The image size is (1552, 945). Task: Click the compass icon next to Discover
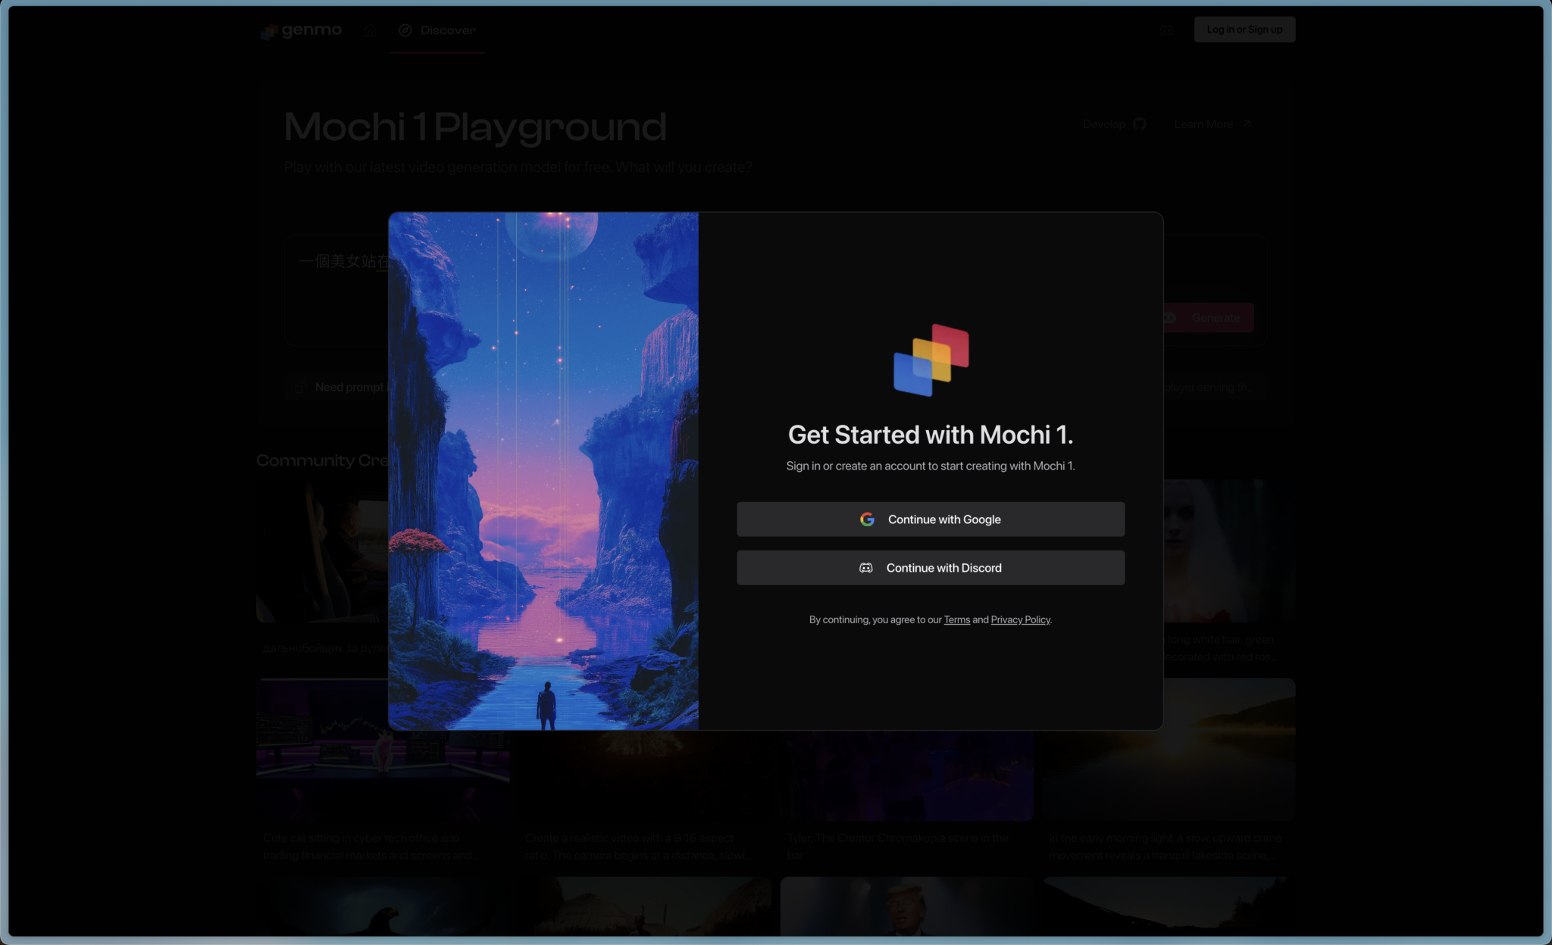[406, 31]
